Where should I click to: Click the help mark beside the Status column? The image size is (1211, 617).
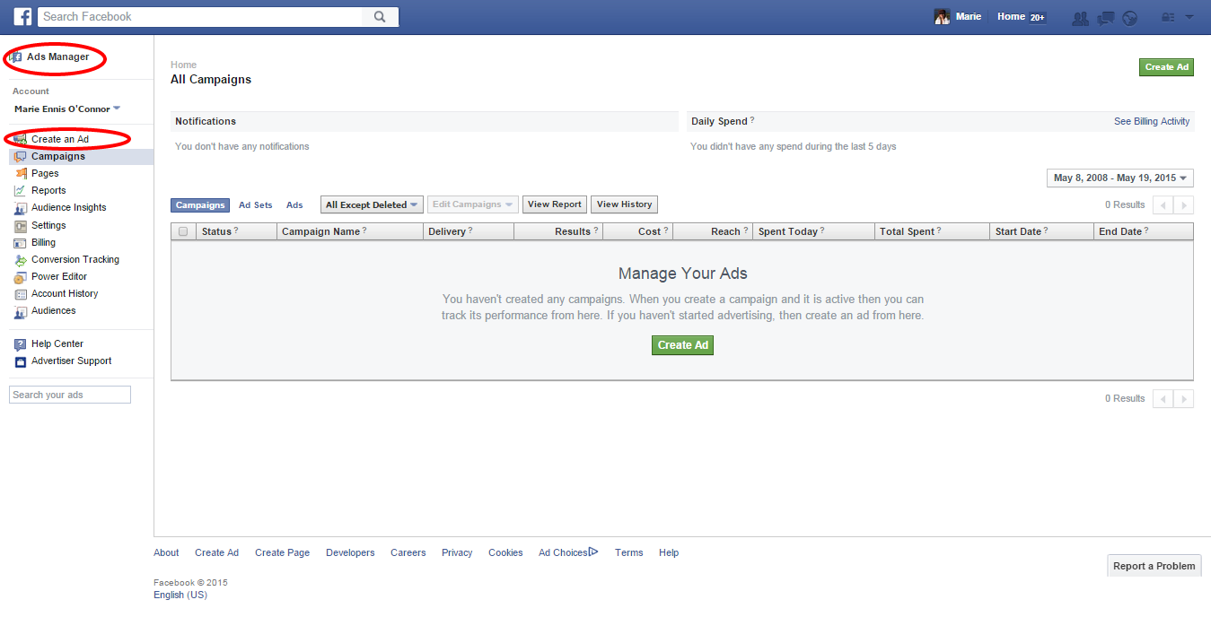[236, 230]
